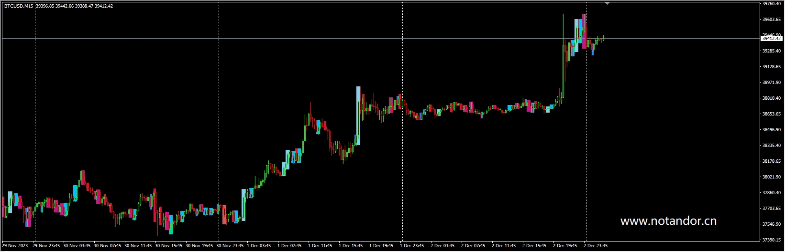Click the 1 Dec 07:45 time label
This screenshot has height=252, width=785.
290,246
